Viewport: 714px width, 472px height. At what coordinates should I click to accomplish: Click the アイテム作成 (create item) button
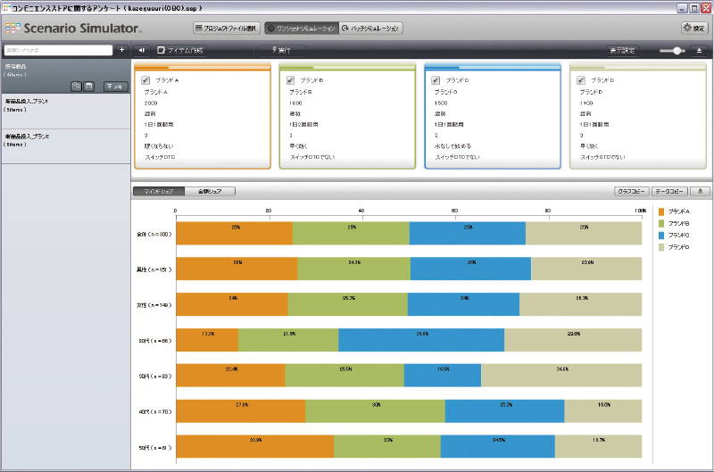point(180,50)
